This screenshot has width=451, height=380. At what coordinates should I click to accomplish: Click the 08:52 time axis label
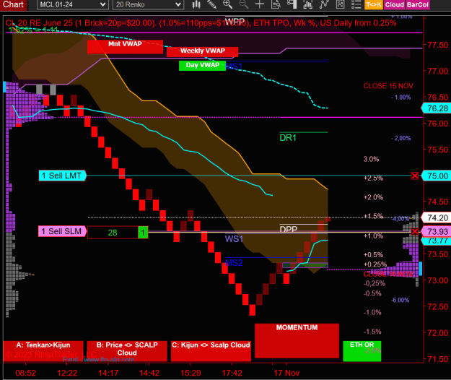25,373
